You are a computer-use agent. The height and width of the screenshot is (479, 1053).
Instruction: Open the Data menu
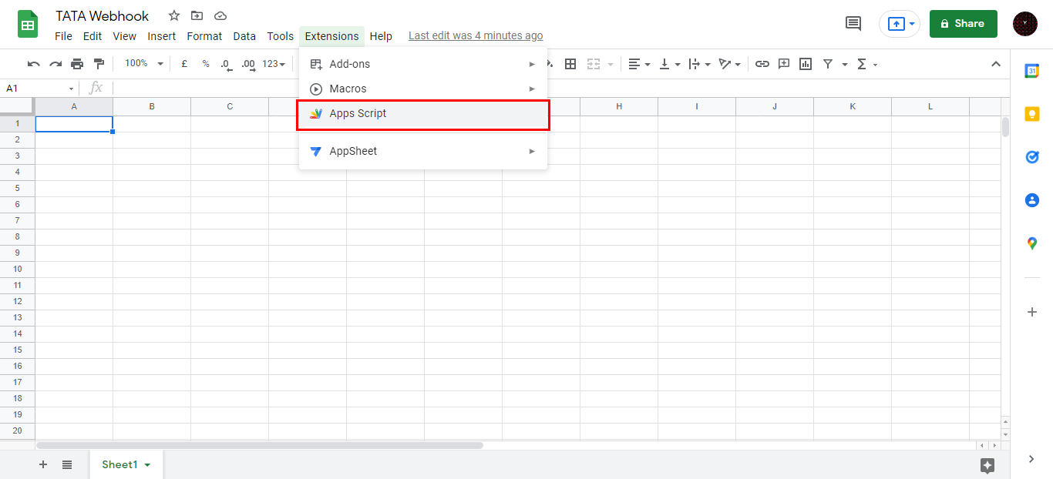point(244,36)
